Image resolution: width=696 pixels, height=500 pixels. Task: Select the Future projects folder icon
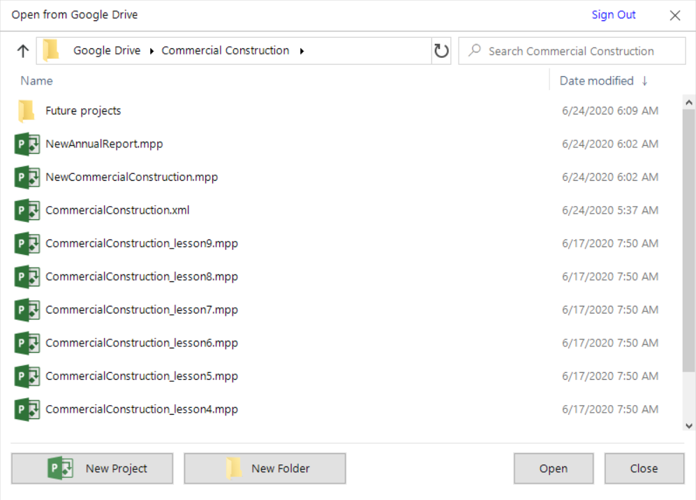27,110
